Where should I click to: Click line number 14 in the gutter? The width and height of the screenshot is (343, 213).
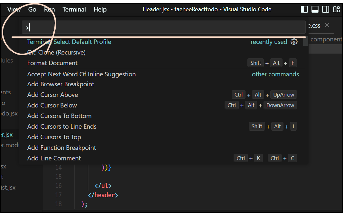click(x=59, y=167)
